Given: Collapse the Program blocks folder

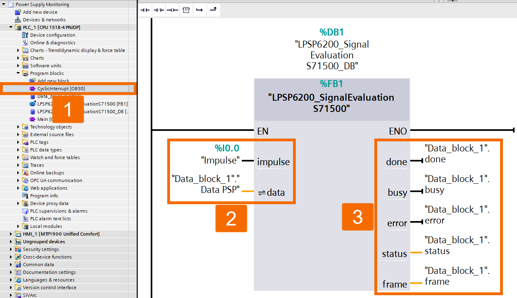Looking at the screenshot, I should pos(18,73).
